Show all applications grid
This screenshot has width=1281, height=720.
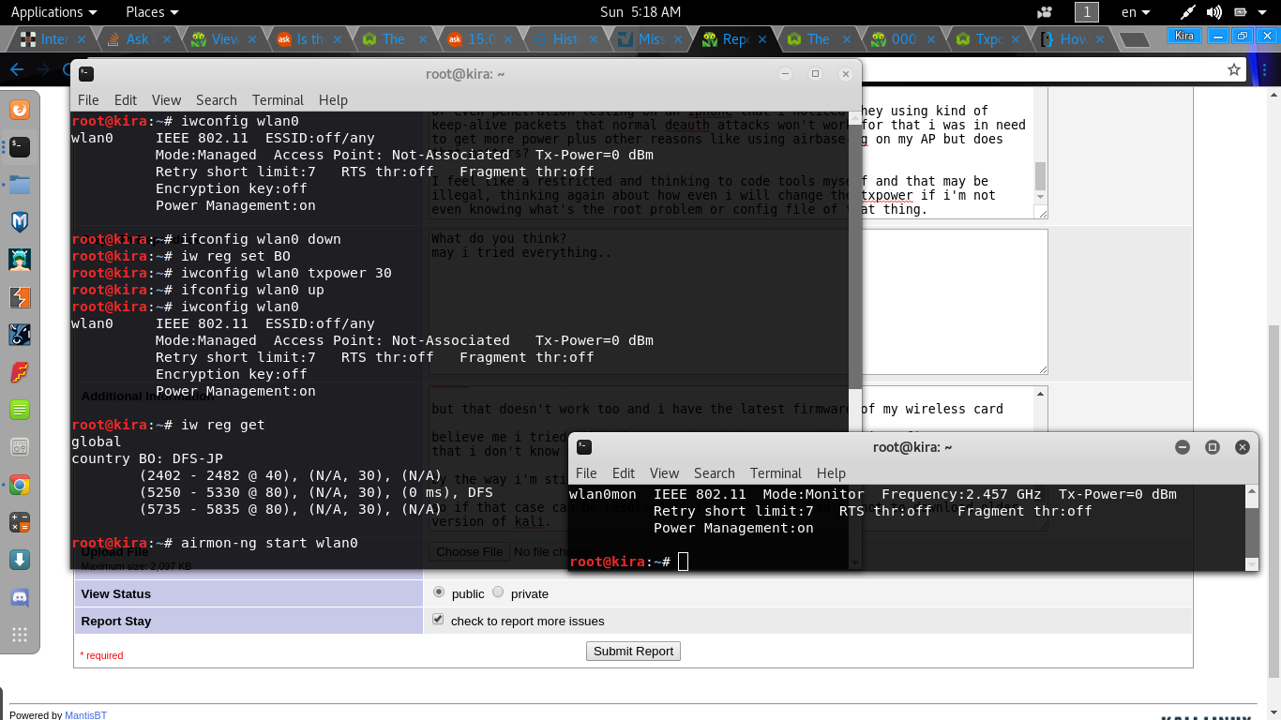pyautogui.click(x=20, y=635)
